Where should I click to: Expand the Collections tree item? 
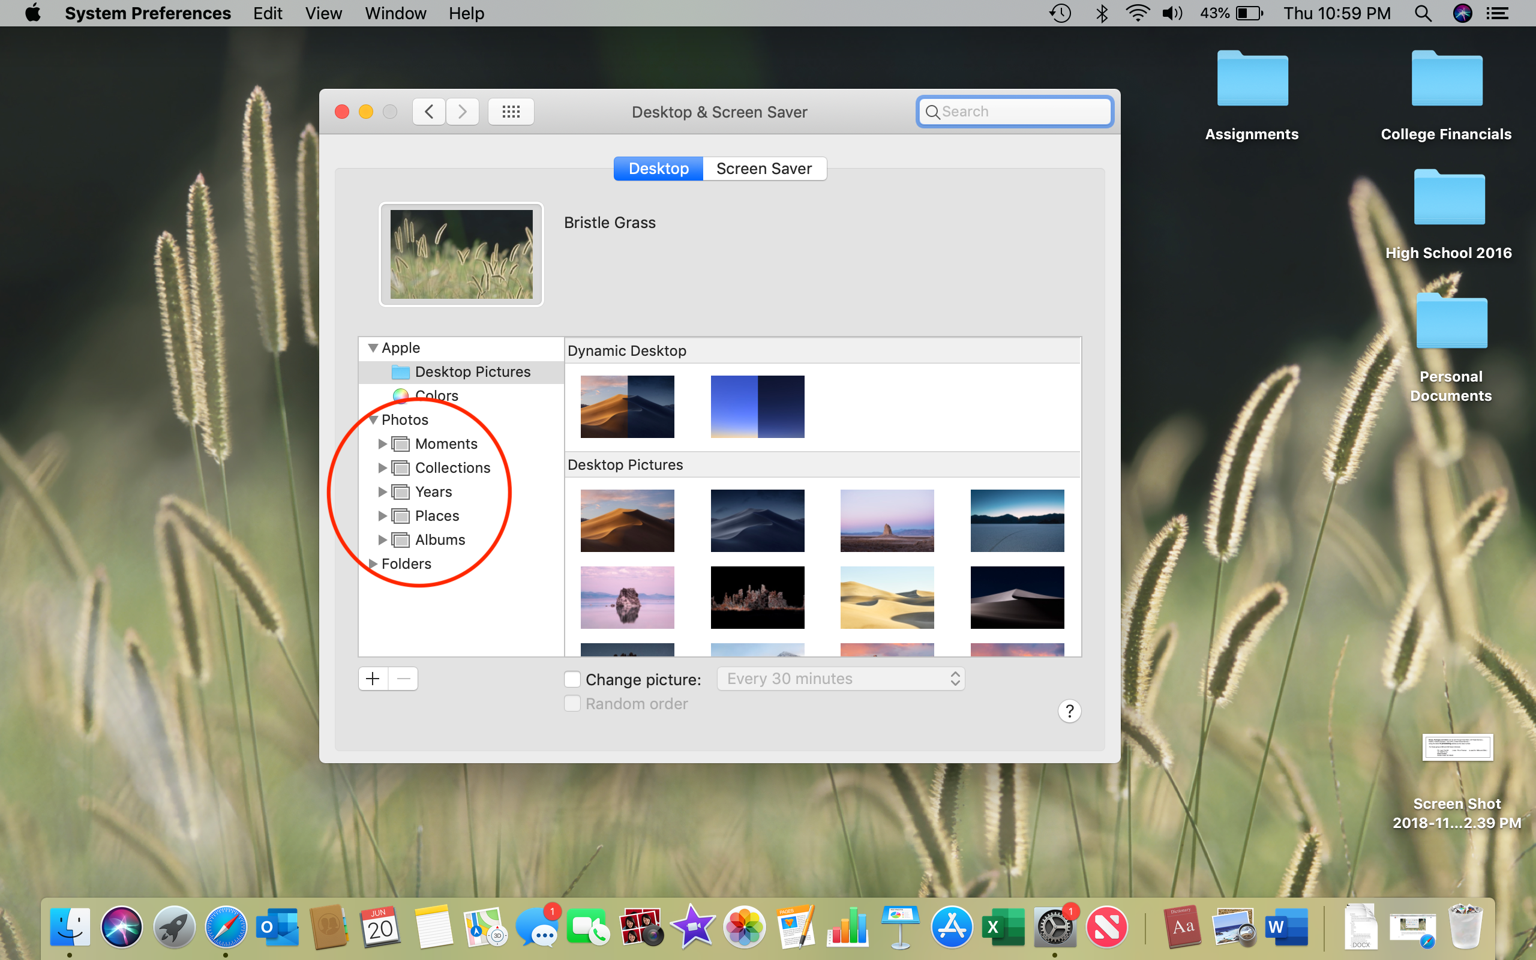[382, 468]
